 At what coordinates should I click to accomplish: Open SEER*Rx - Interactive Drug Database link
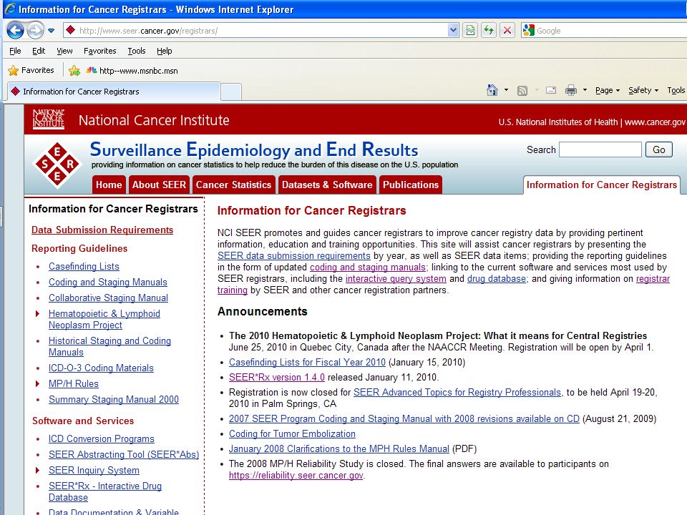(x=105, y=492)
